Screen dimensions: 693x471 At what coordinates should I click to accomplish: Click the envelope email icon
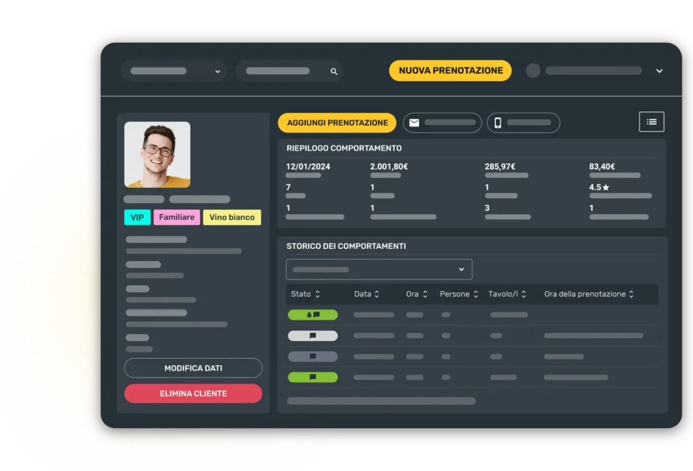414,122
